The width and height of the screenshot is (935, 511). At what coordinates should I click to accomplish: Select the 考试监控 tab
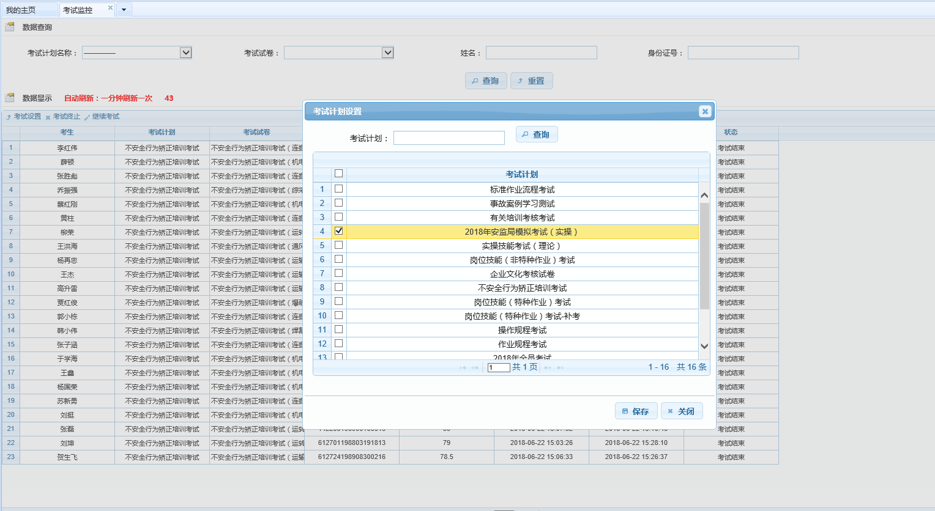click(78, 10)
